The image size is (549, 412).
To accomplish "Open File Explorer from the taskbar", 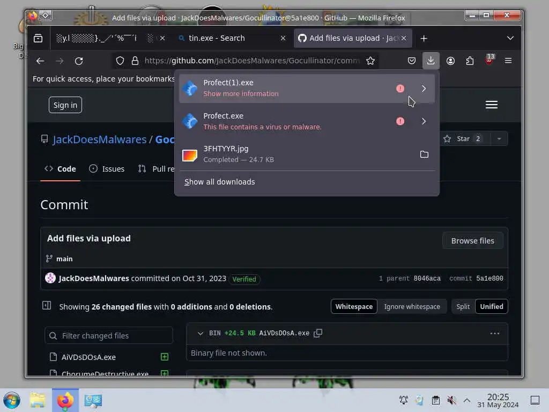I will click(38, 400).
